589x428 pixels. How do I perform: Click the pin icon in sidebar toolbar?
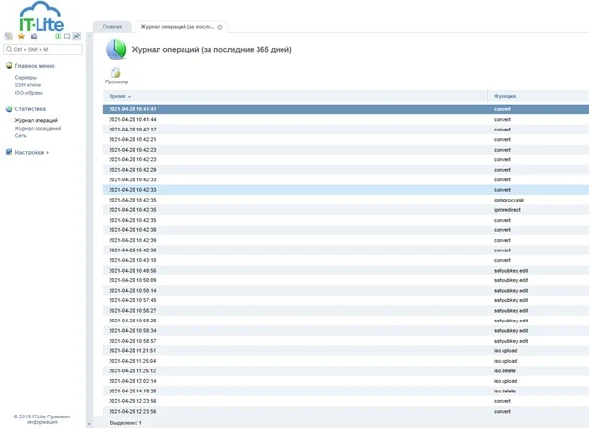pos(77,36)
